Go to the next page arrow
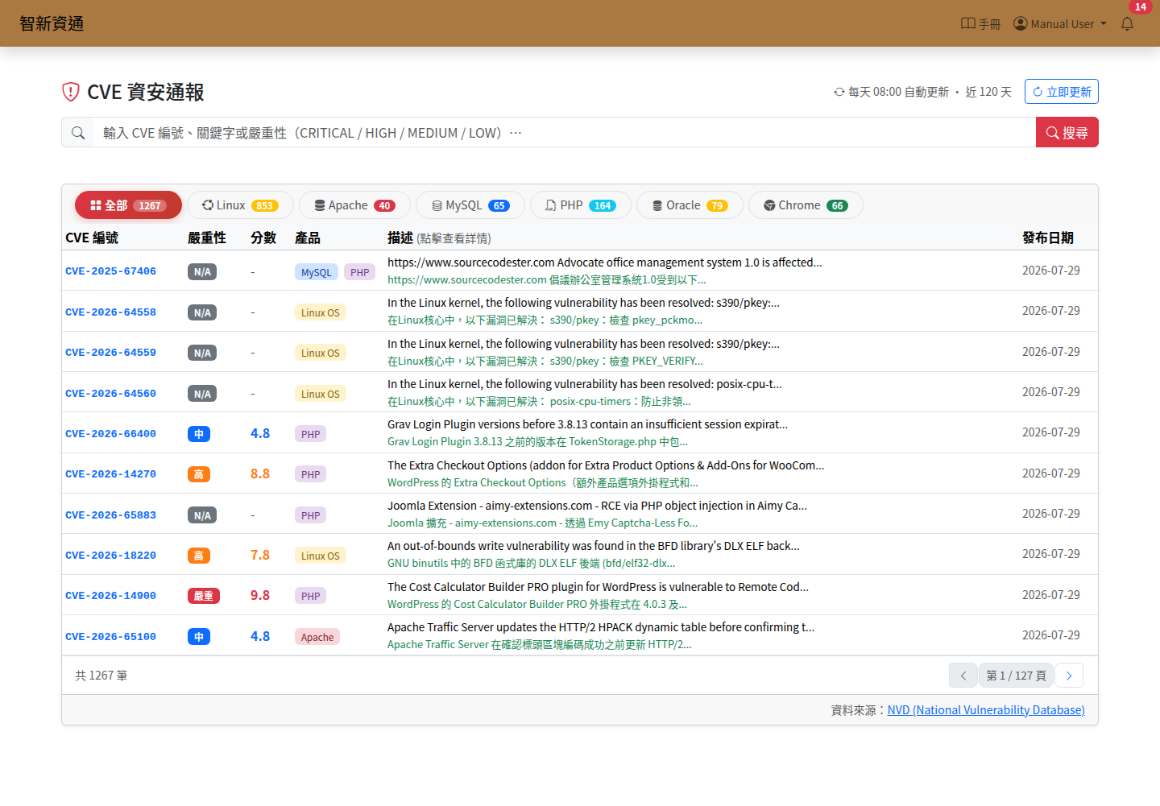 1069,676
